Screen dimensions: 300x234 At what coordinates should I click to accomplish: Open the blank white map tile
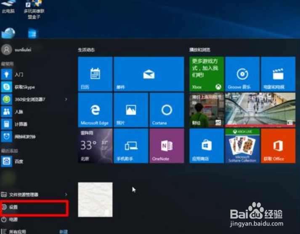95,199
